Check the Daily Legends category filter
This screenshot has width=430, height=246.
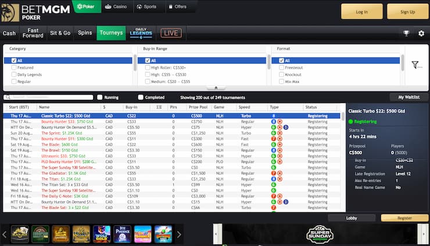point(14,74)
